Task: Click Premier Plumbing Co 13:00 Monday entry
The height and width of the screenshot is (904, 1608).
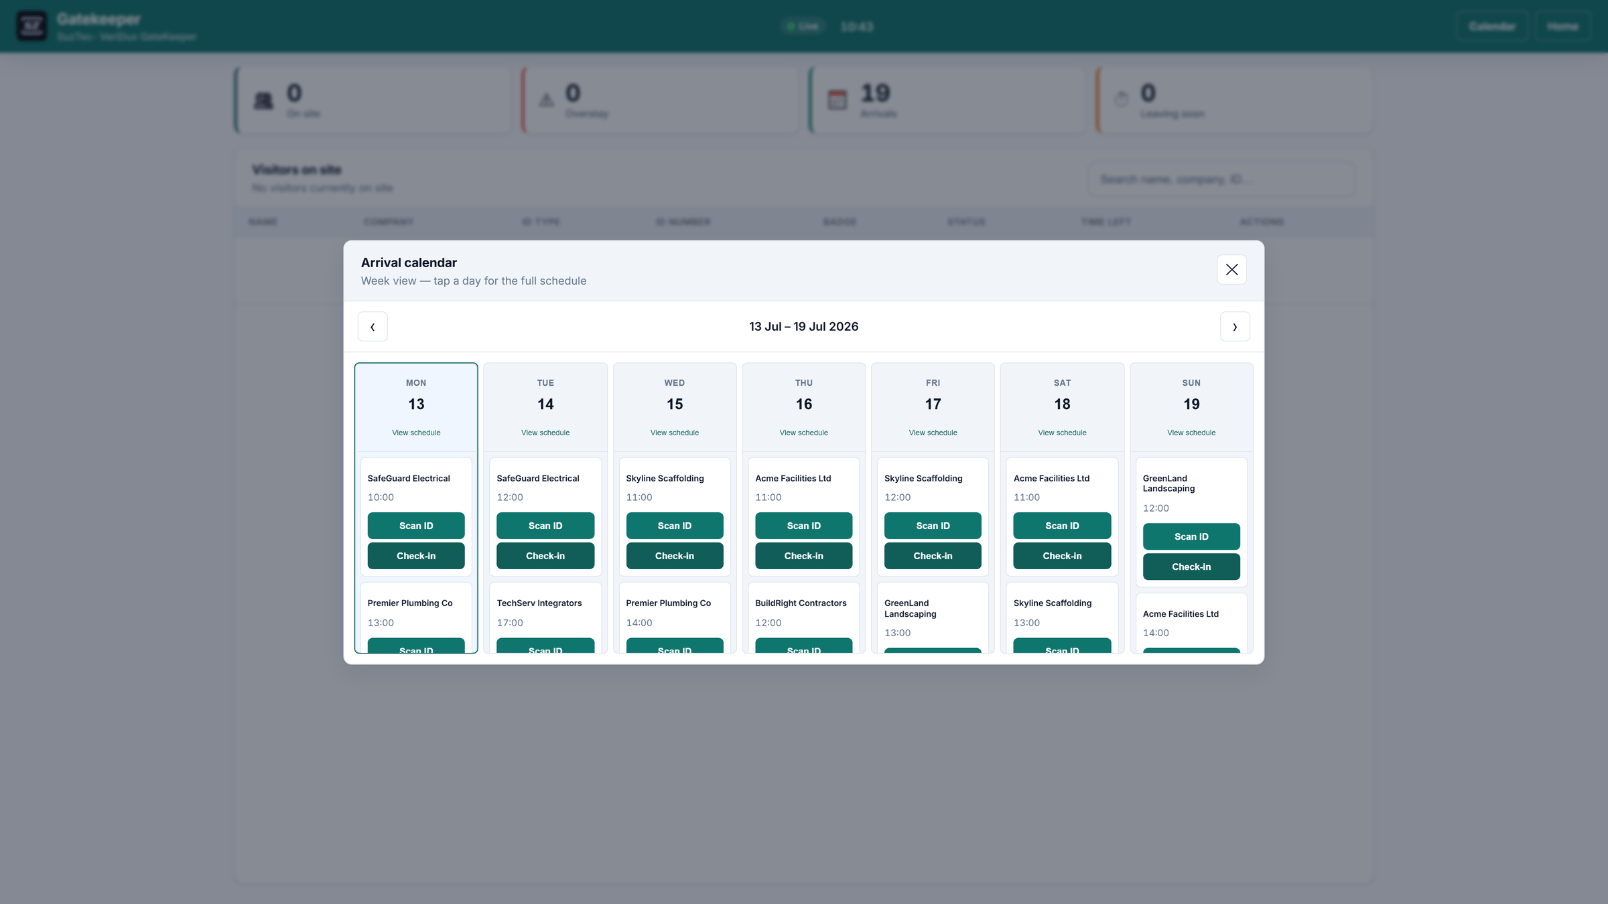Action: [416, 617]
